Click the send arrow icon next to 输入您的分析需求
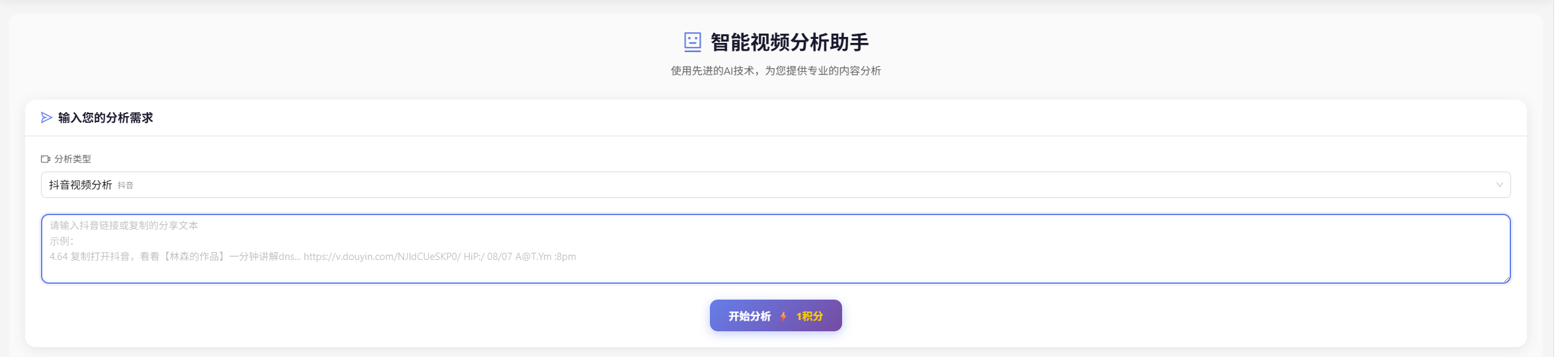 [46, 117]
